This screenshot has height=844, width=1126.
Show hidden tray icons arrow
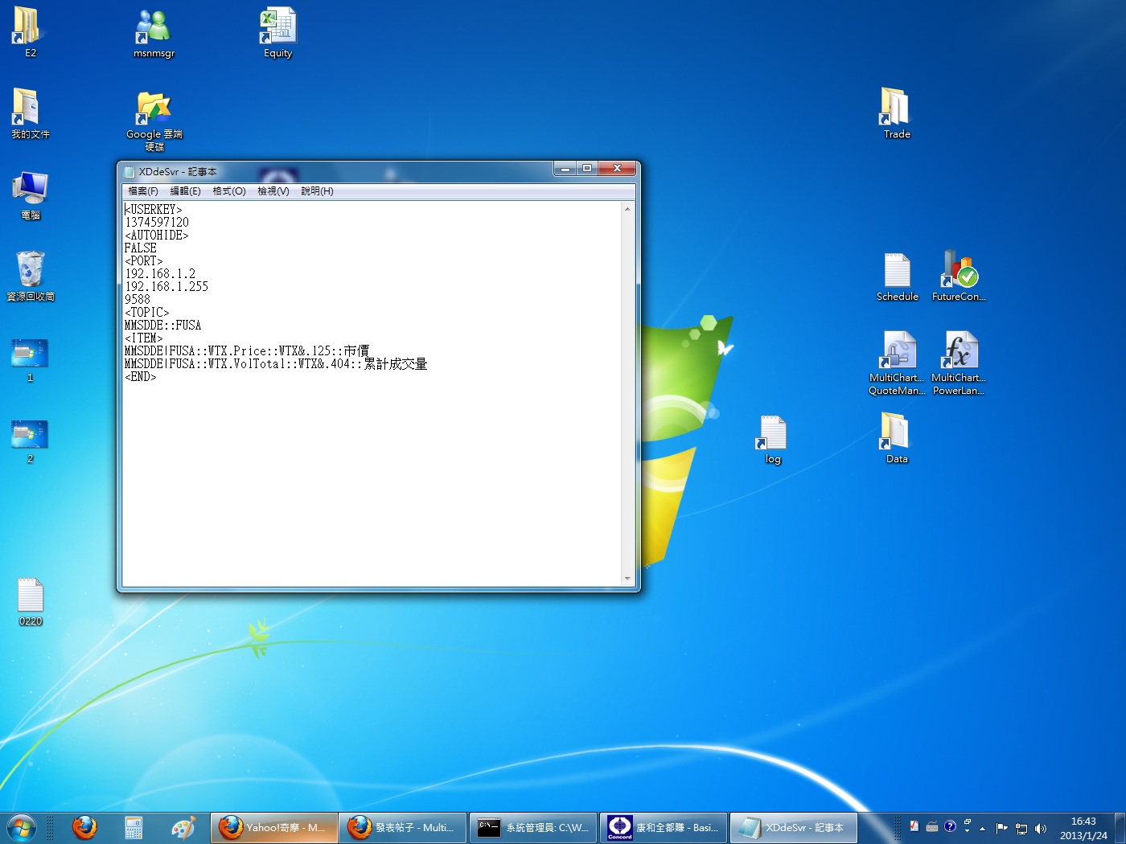pos(982,828)
